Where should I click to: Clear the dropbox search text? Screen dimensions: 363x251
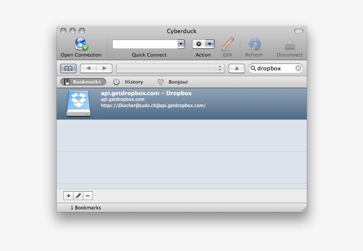pyautogui.click(x=298, y=68)
